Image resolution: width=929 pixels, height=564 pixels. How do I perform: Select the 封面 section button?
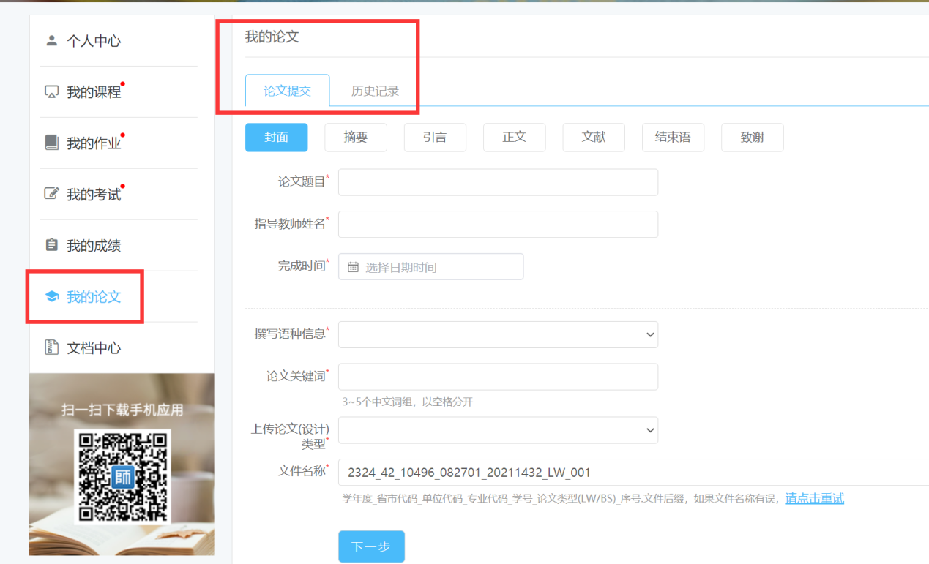pos(276,138)
